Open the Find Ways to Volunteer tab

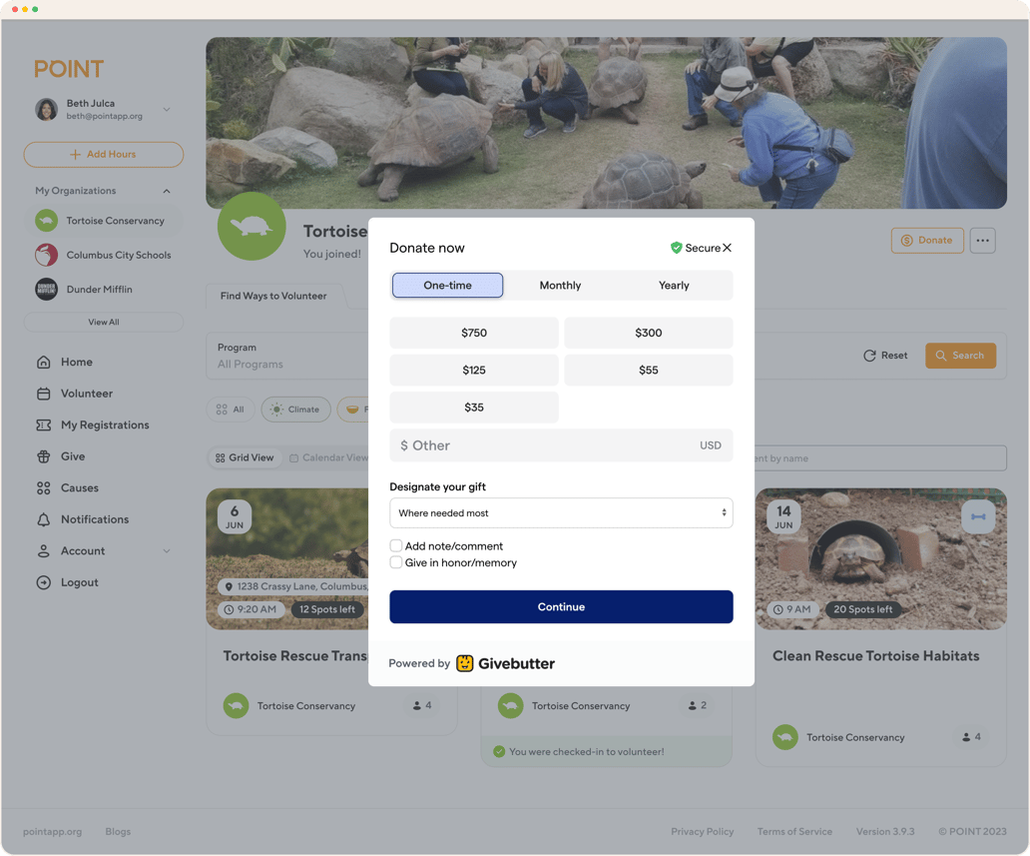point(273,296)
